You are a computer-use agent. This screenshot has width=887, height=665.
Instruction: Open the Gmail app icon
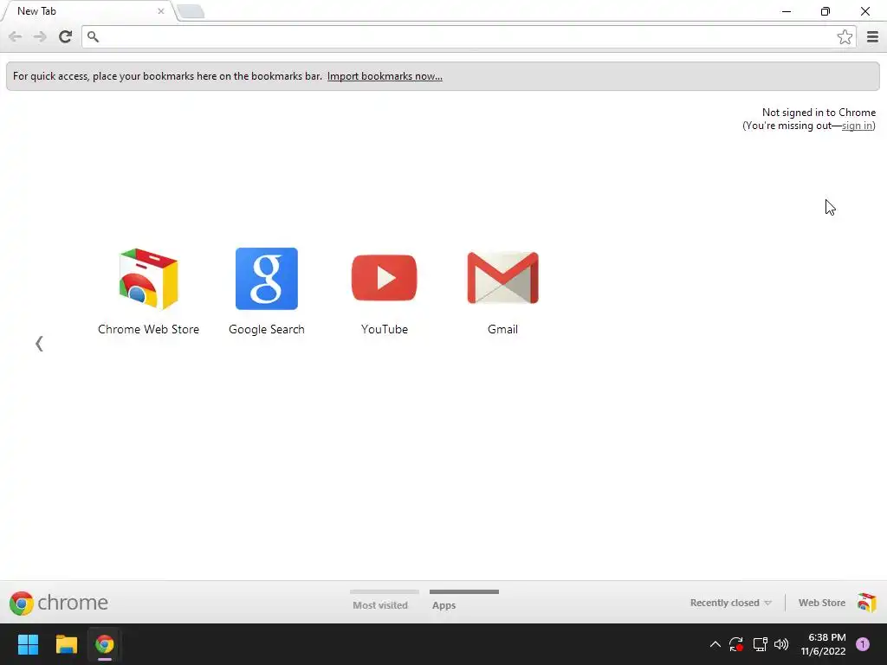[503, 278]
